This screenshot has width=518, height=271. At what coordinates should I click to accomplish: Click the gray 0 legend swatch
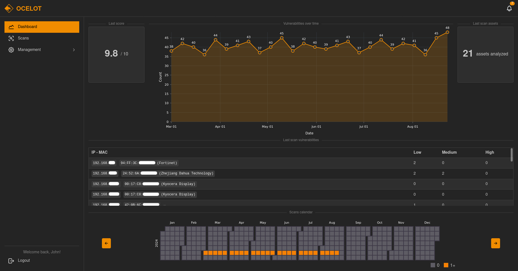pyautogui.click(x=433, y=265)
